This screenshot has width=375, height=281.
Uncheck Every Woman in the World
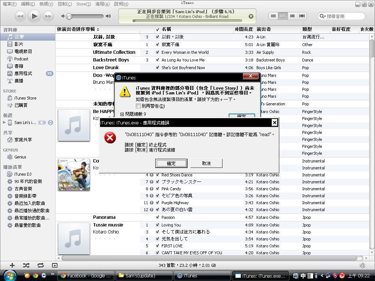[157, 52]
